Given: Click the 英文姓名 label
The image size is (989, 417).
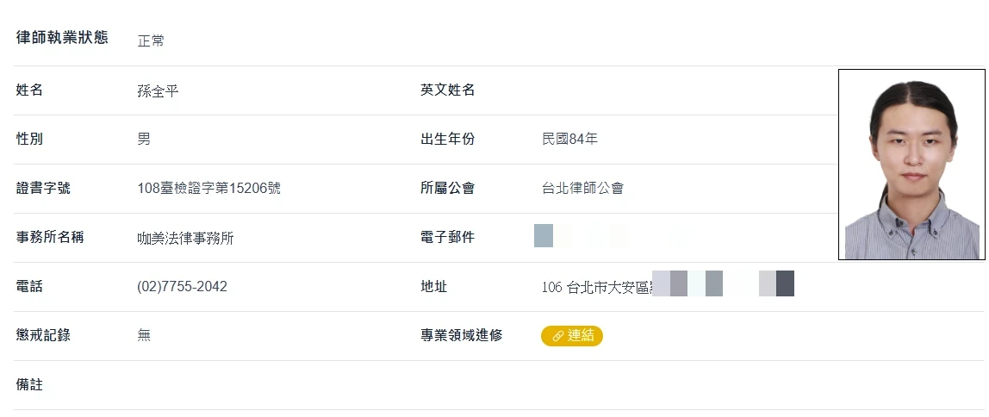Looking at the screenshot, I should [447, 90].
